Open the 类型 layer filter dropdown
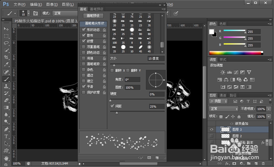The image size is (274, 167). [x=218, y=101]
